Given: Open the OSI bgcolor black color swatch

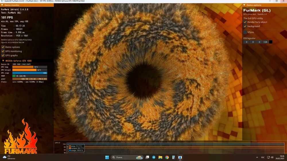Looking at the screenshot, I should tap(271, 42).
